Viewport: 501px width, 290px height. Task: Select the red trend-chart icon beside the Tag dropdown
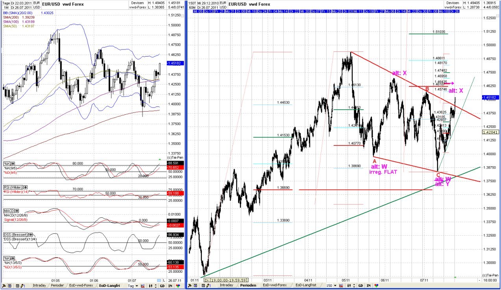pyautogui.click(x=142, y=286)
